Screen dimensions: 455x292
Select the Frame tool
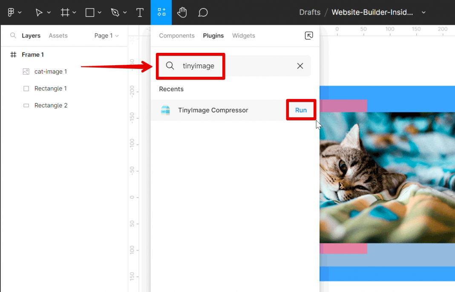click(x=65, y=12)
